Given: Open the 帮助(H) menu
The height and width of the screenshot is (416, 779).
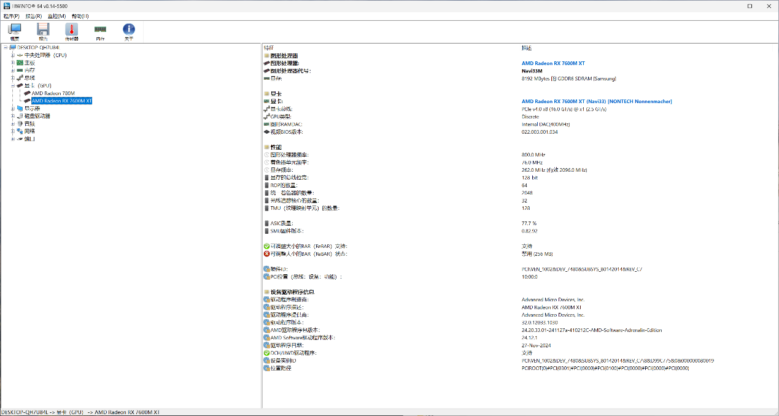Looking at the screenshot, I should 80,16.
